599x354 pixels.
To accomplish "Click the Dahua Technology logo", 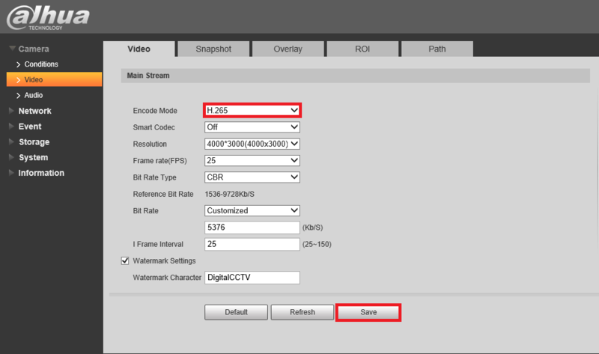I will (48, 17).
